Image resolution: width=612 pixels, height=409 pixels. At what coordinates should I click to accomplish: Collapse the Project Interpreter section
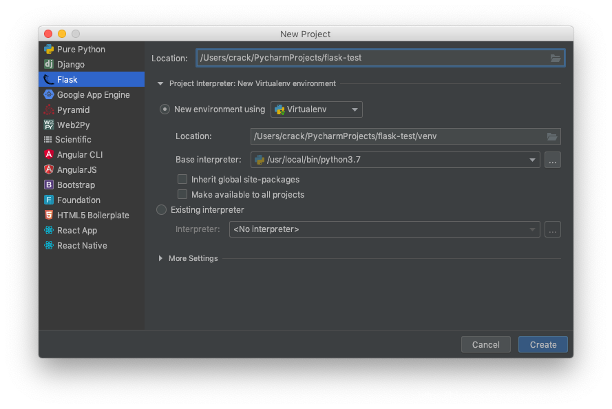pyautogui.click(x=160, y=83)
